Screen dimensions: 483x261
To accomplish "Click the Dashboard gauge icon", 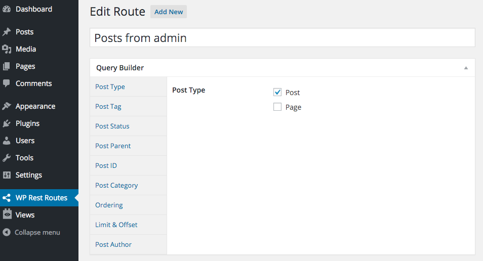I will point(7,9).
